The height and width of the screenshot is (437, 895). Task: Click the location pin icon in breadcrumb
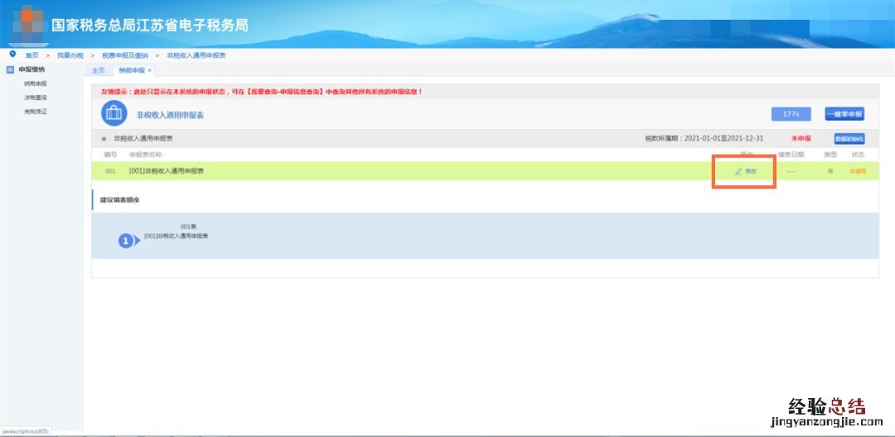(13, 54)
